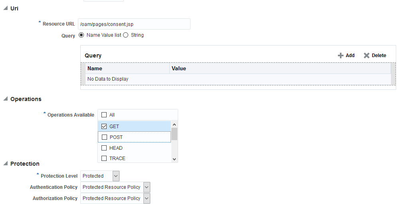
Task: Click the 'No Data to Display' row
Action: click(238, 79)
